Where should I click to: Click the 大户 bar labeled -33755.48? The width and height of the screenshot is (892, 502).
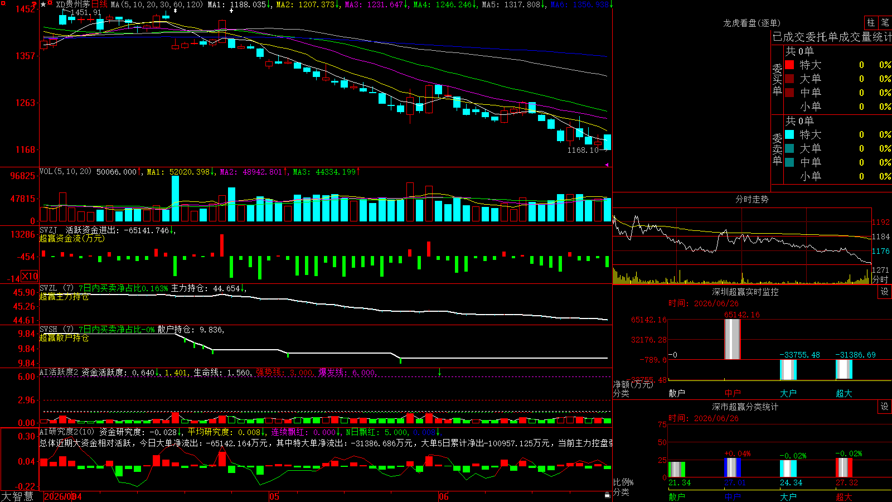click(788, 370)
